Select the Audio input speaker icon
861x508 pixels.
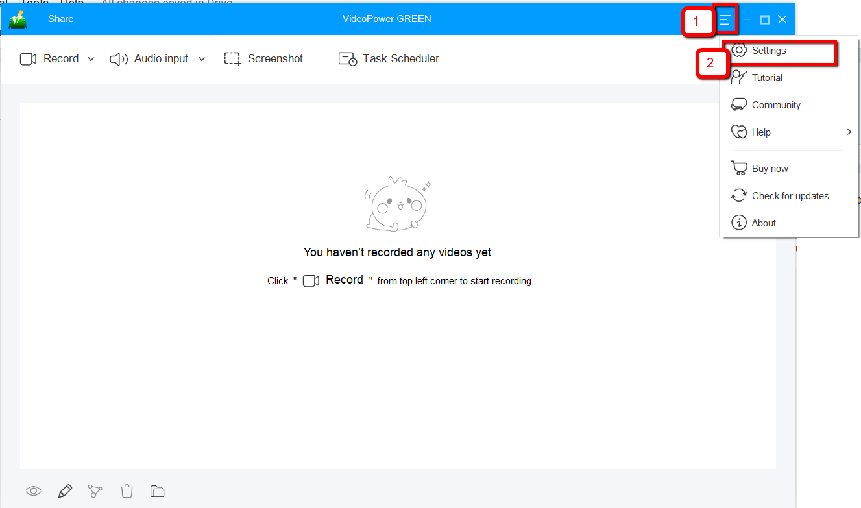118,58
